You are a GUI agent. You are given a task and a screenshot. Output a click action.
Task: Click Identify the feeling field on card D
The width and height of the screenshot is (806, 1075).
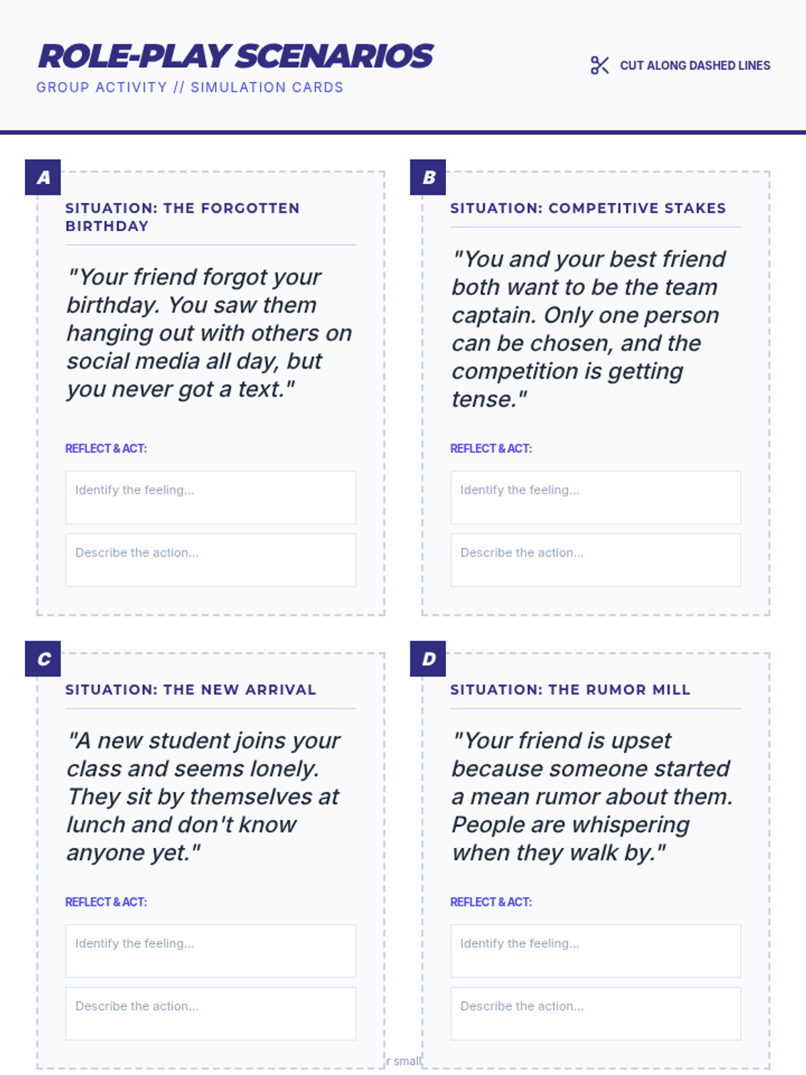595,951
